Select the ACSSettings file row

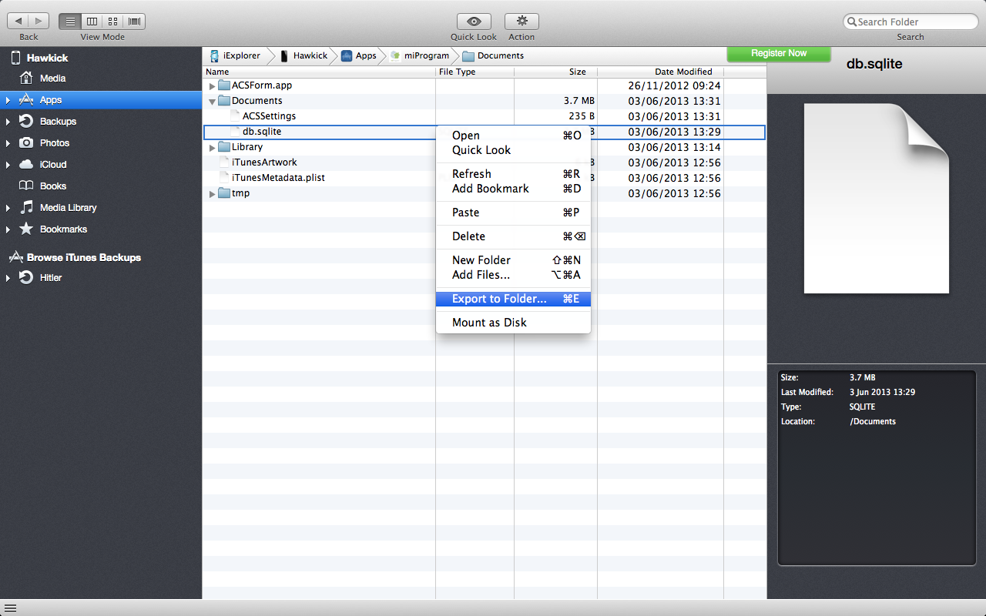point(485,116)
